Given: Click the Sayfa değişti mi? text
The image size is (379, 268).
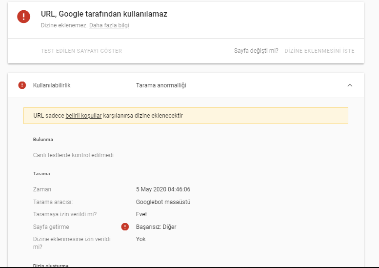Looking at the screenshot, I should click(x=256, y=51).
